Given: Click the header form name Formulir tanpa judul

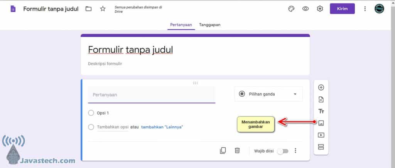Looking at the screenshot, I should coord(51,9).
